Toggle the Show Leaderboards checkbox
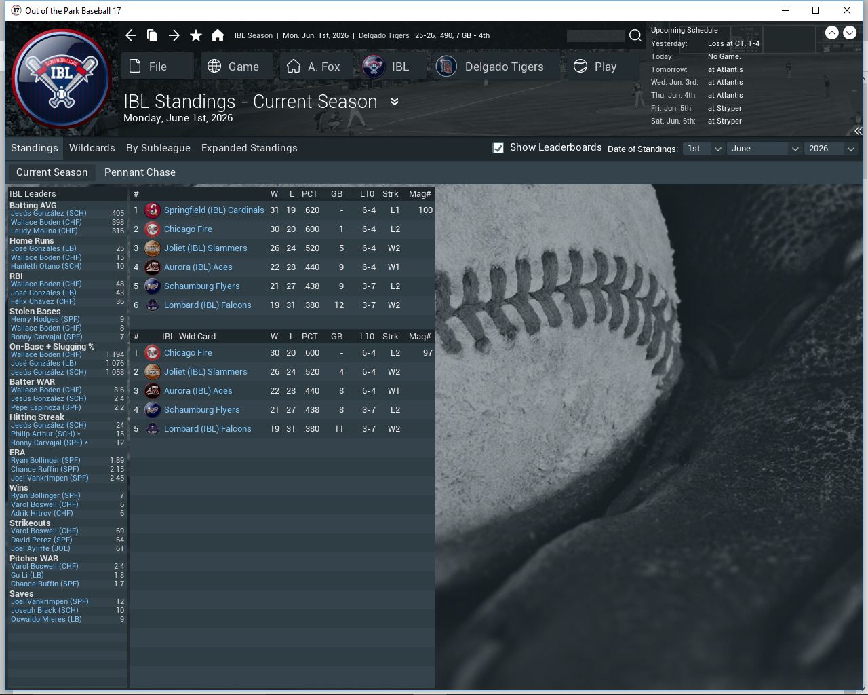 (498, 148)
